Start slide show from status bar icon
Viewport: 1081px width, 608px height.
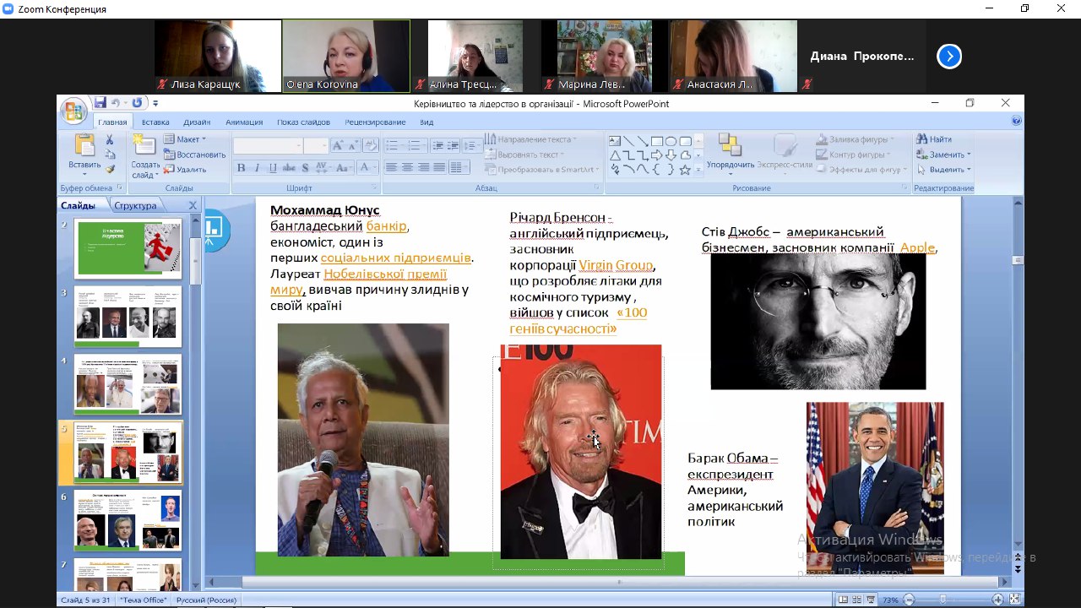pos(871,600)
